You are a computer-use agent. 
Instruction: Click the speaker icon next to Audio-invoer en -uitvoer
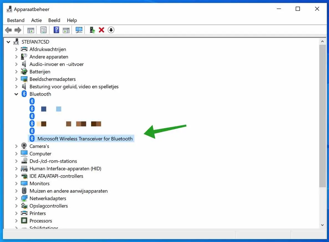point(24,64)
